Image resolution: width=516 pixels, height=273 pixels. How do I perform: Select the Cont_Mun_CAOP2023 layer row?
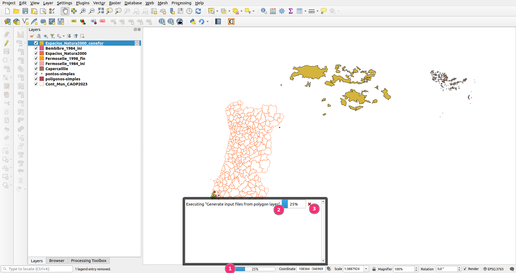(84, 84)
